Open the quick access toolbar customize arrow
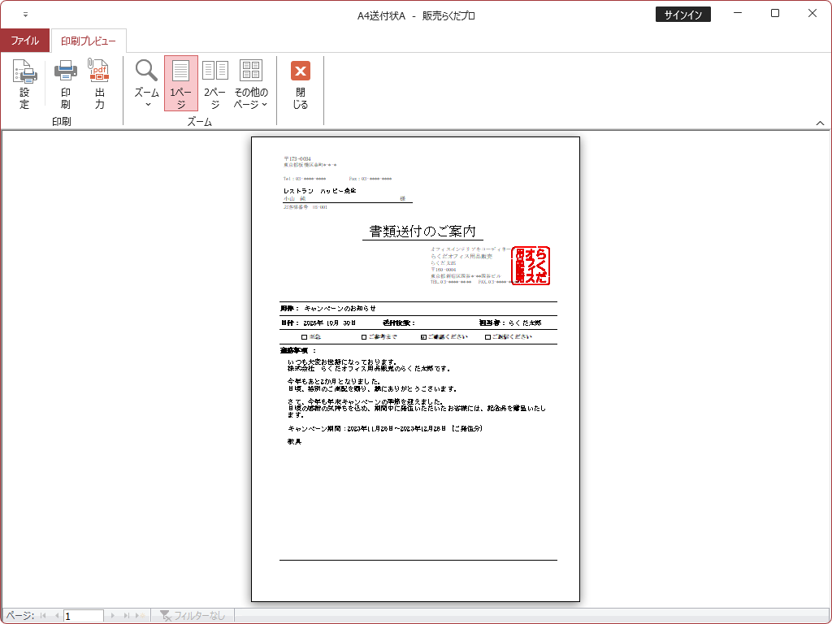The image size is (832, 624). pyautogui.click(x=25, y=15)
